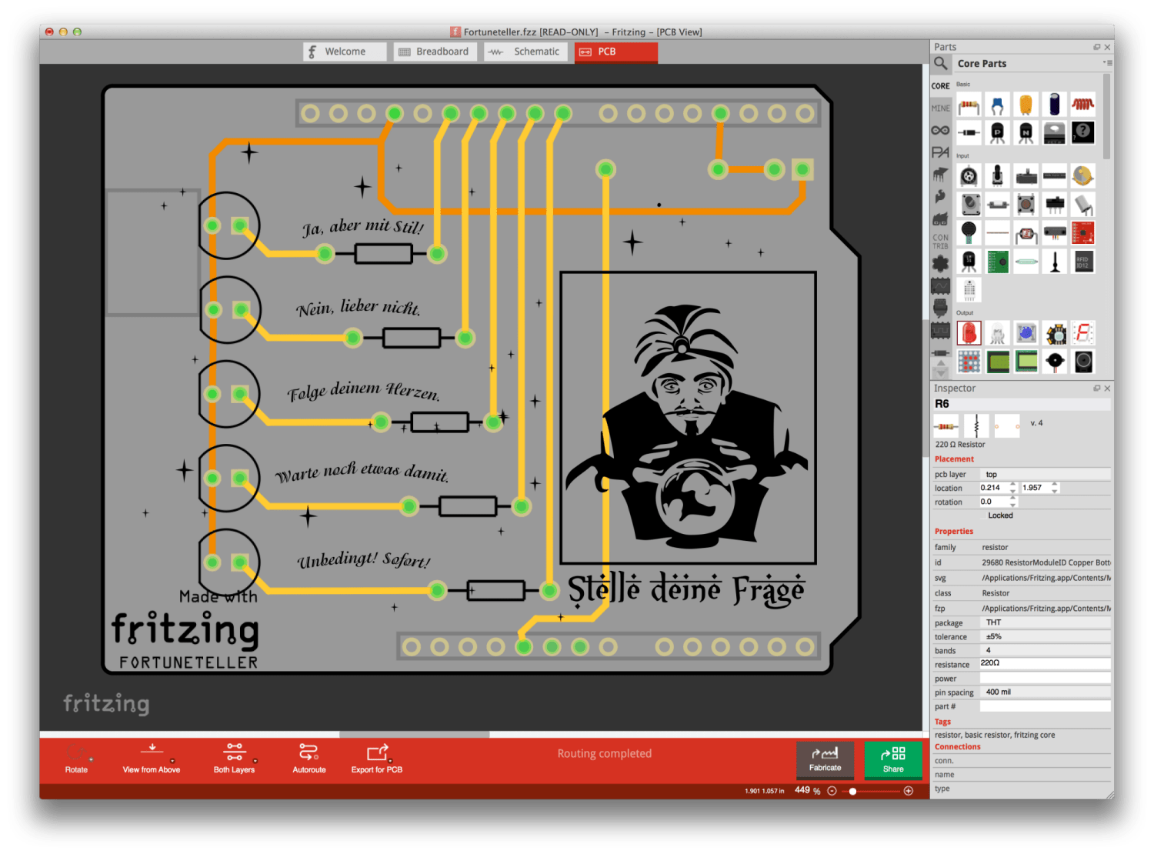Open the parts search magnifier
The image size is (1154, 854).
point(940,63)
